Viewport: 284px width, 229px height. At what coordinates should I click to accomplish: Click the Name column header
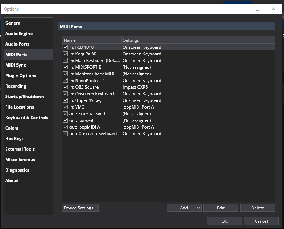92,40
